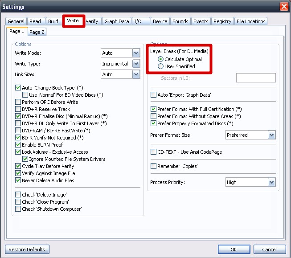The height and width of the screenshot is (258, 291).
Task: Select 'Calculate Optimal' radio button
Action: tap(161, 59)
